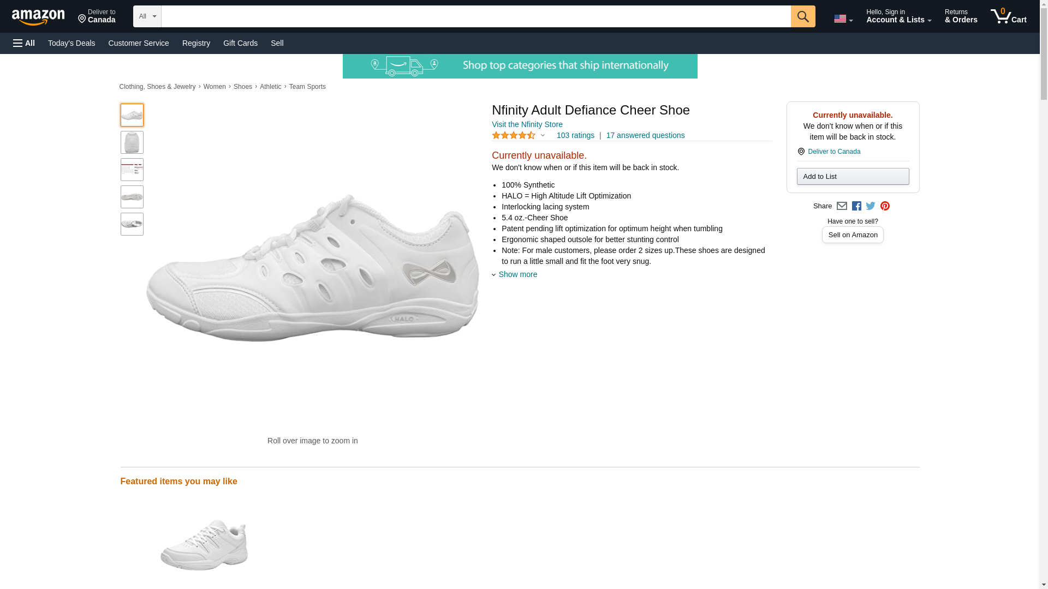1048x589 pixels.
Task: Go to Gift Cards page
Action: 240,43
